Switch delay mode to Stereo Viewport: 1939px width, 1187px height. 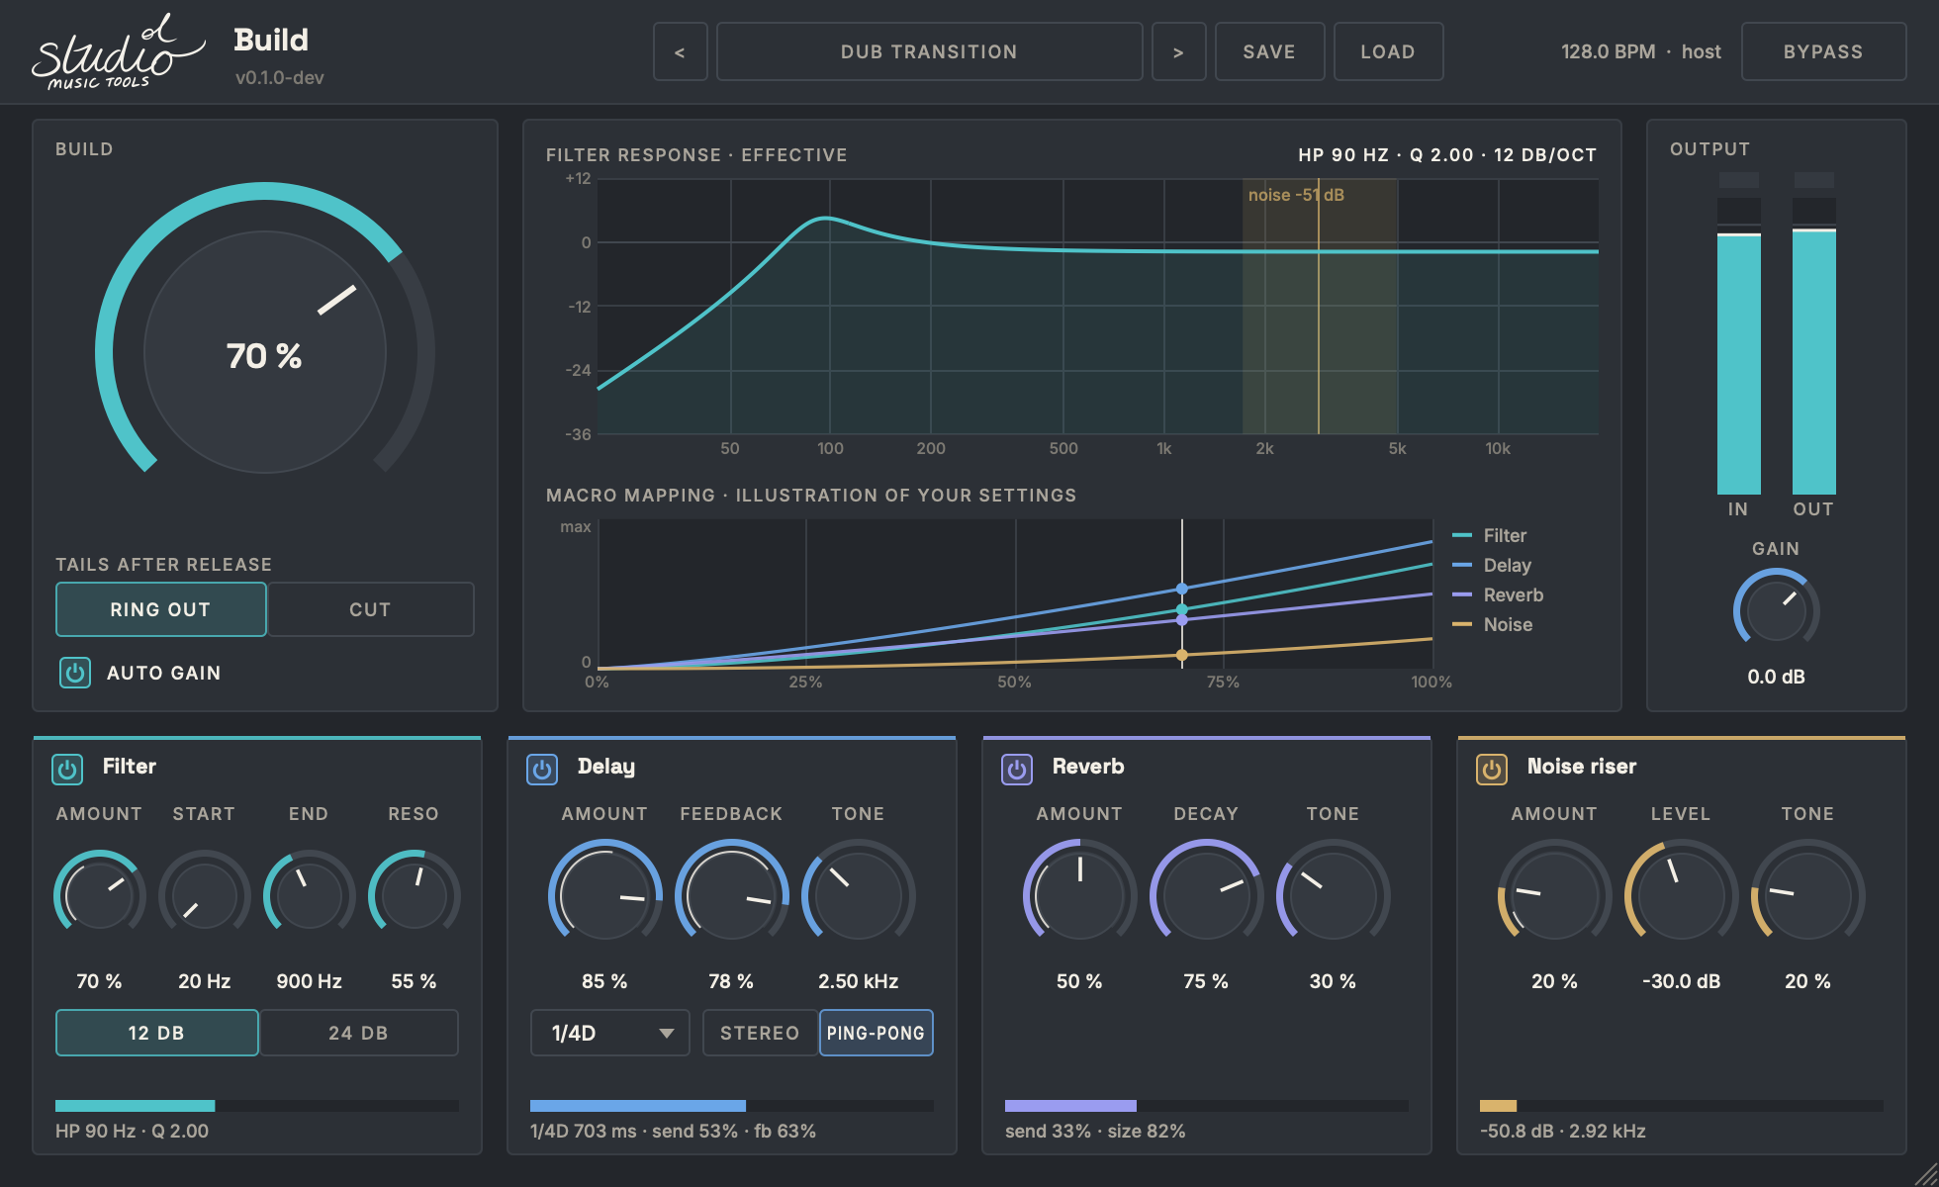(760, 1033)
